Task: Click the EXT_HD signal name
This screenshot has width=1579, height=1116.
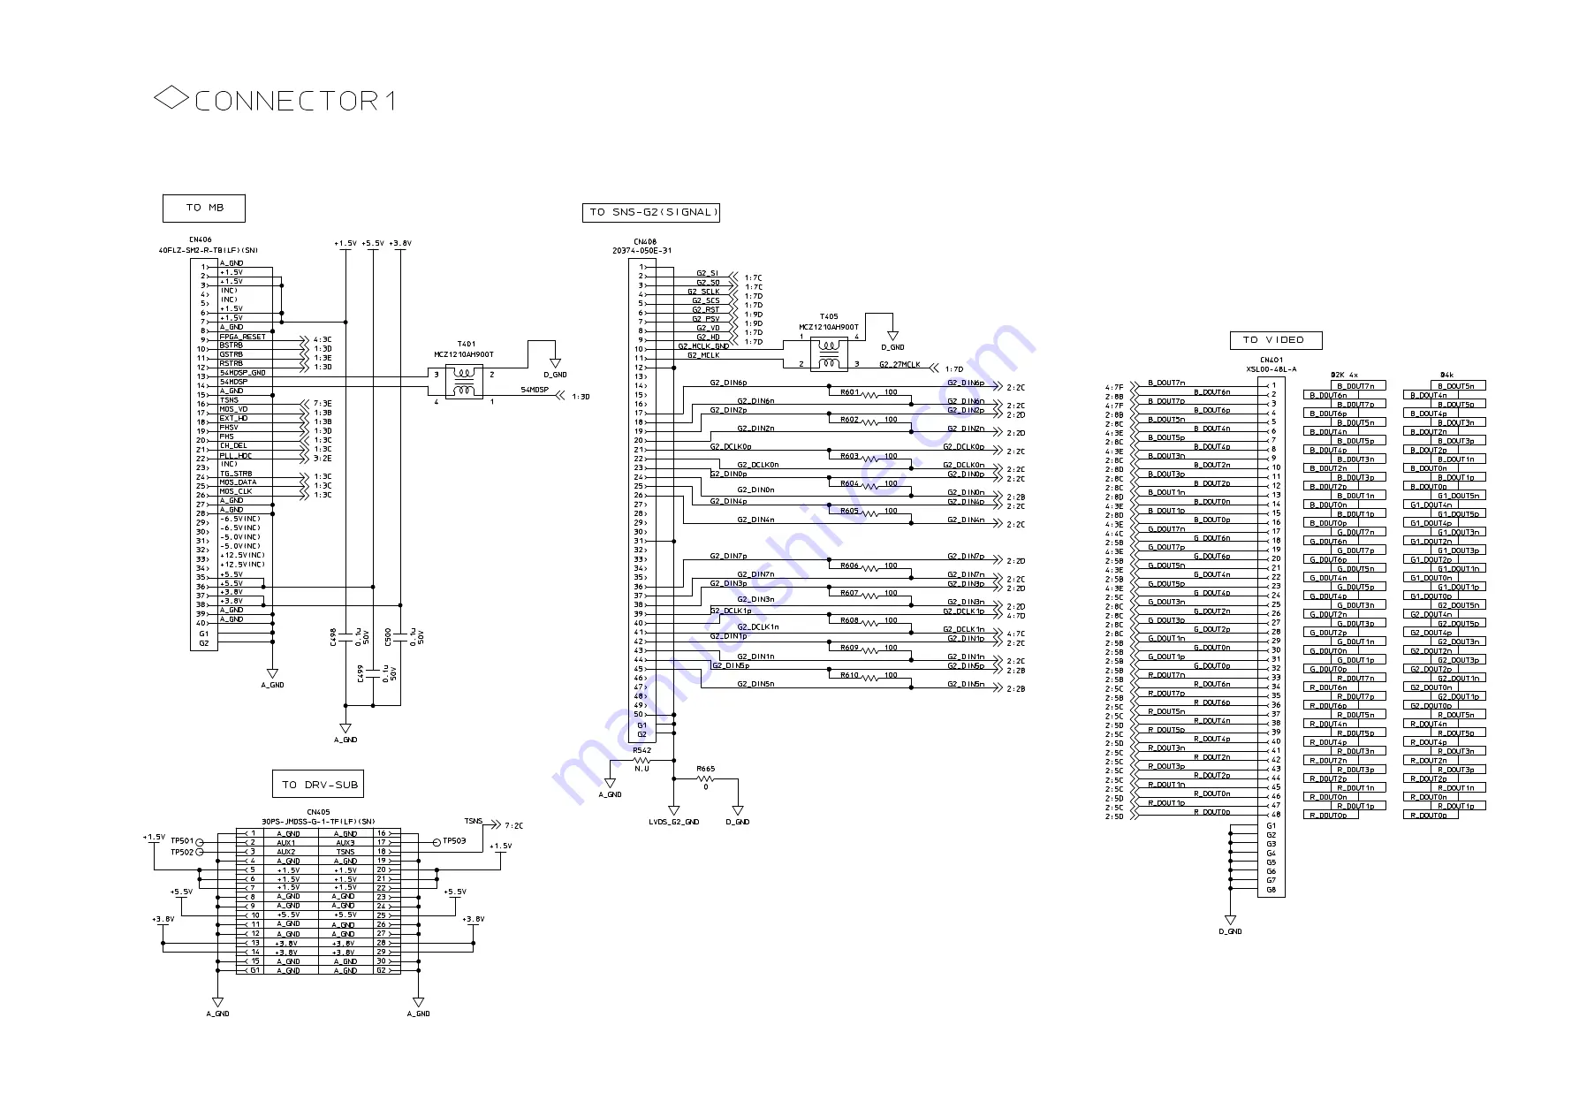Action: point(234,418)
